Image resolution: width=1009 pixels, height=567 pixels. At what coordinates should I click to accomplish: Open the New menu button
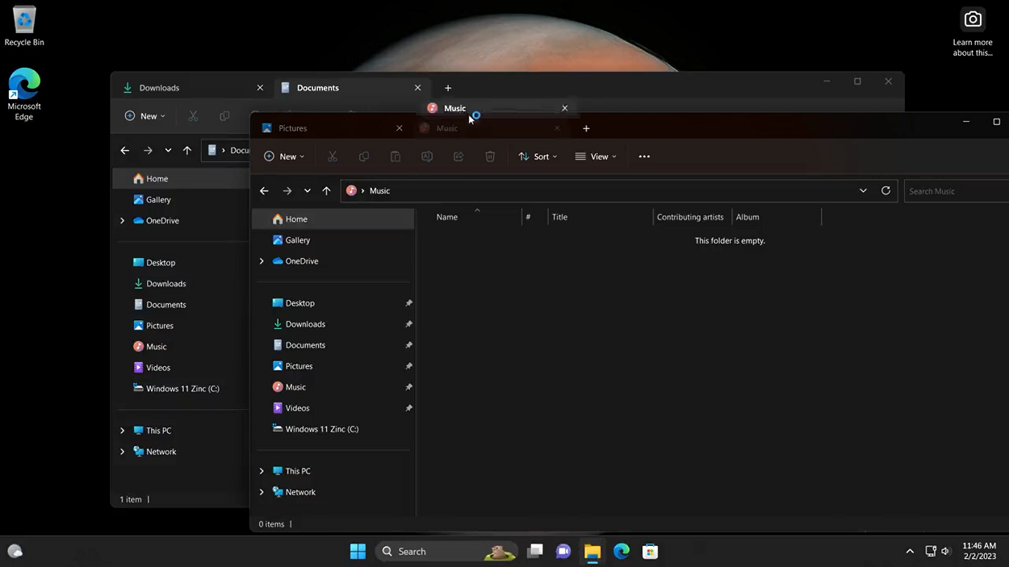284,156
